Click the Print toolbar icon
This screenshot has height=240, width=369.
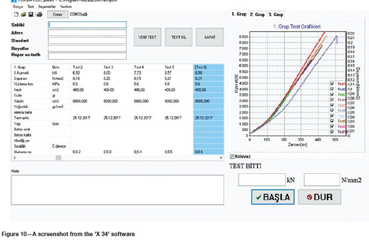coord(39,14)
